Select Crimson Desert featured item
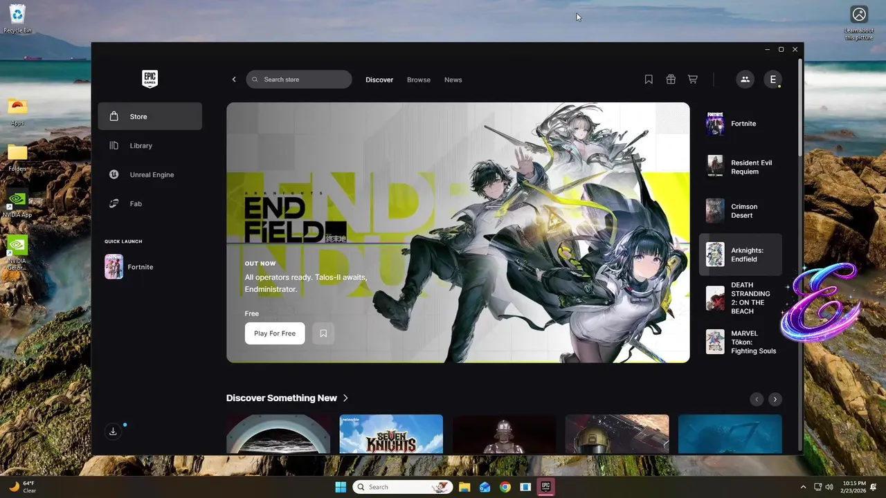Viewport: 886px width, 498px height. pyautogui.click(x=741, y=211)
